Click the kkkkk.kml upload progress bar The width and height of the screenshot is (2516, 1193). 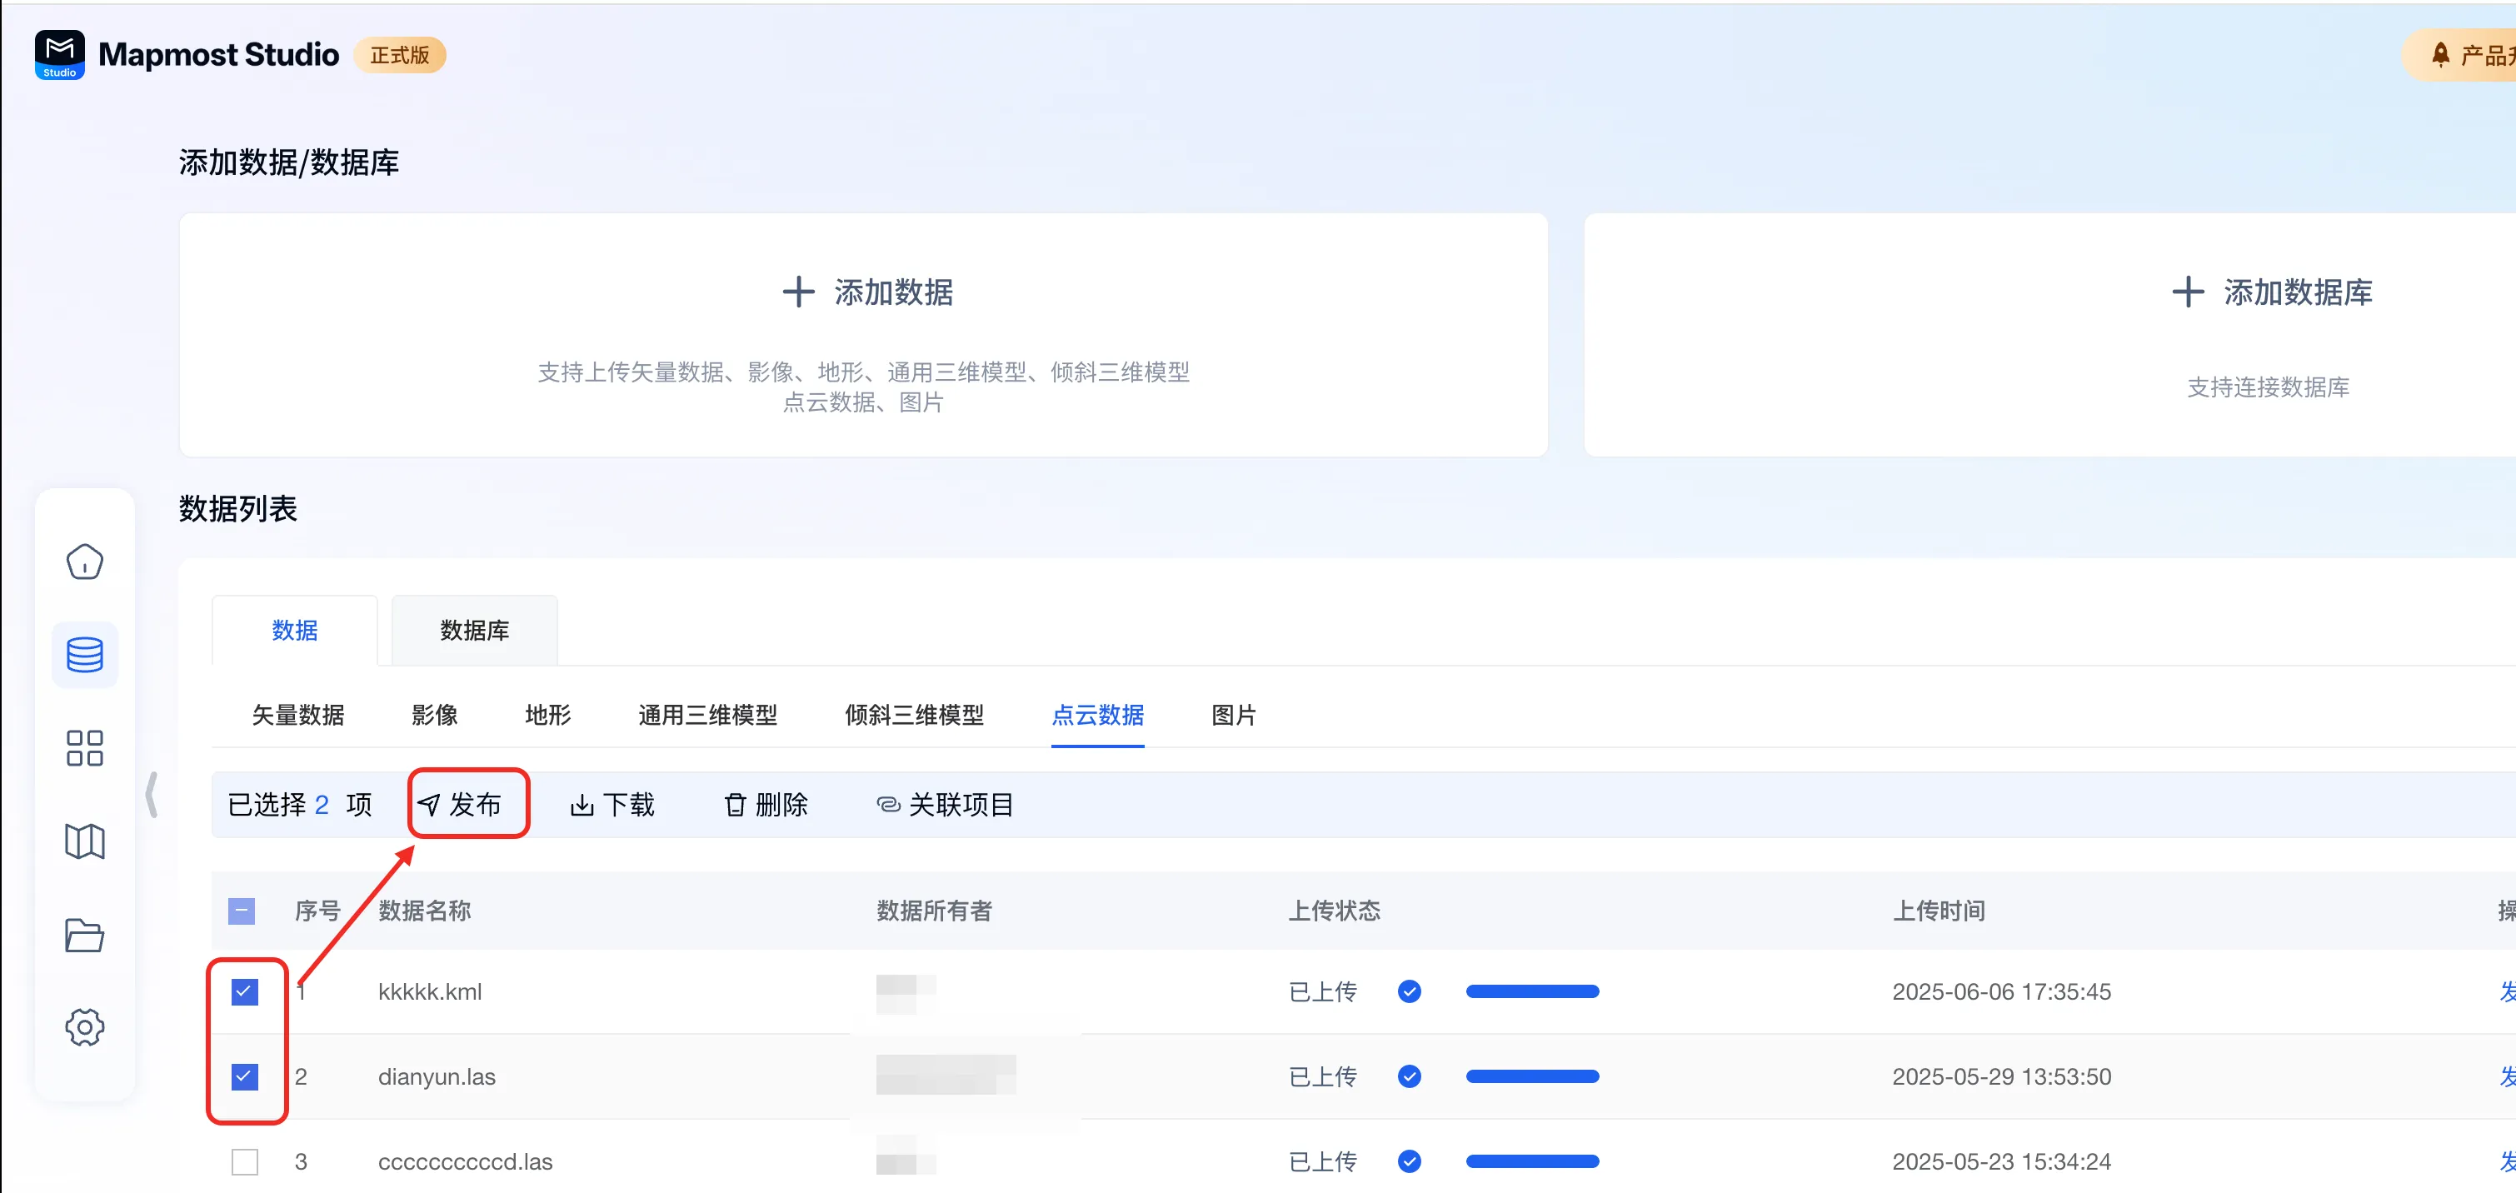click(1531, 991)
